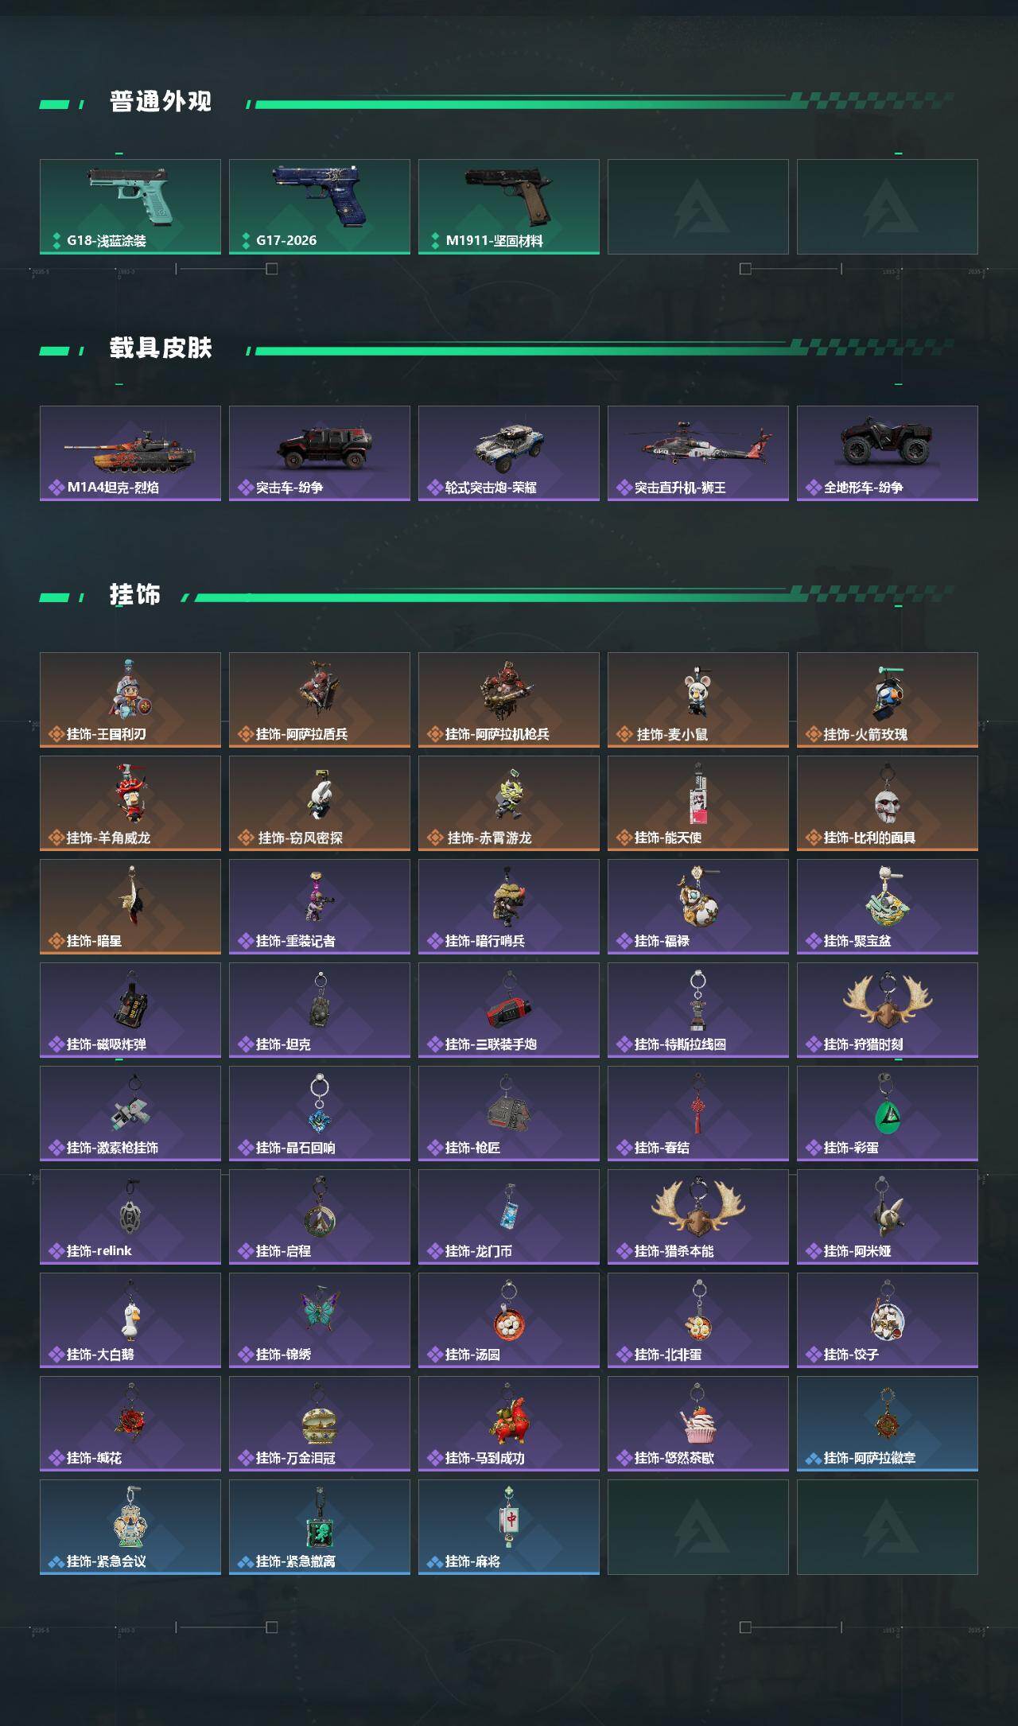1018x1726 pixels.
Task: Pick the 全地形车-纷争 vehicle skin
Action: click(x=888, y=453)
